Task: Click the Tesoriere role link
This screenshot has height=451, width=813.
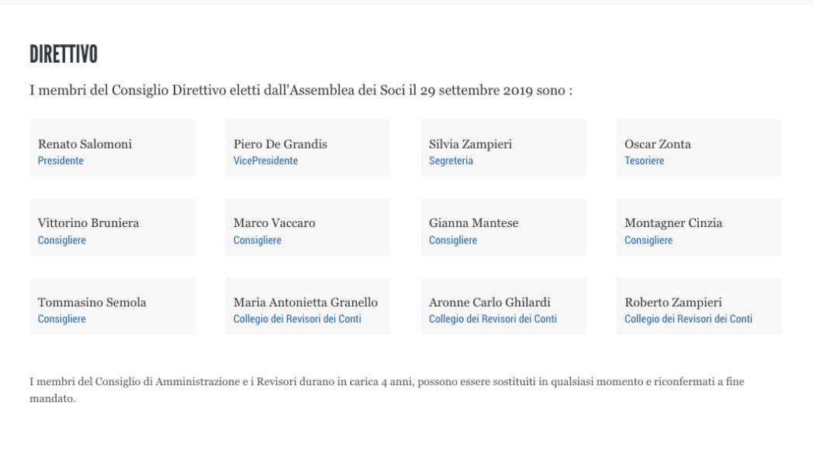Action: pos(644,160)
